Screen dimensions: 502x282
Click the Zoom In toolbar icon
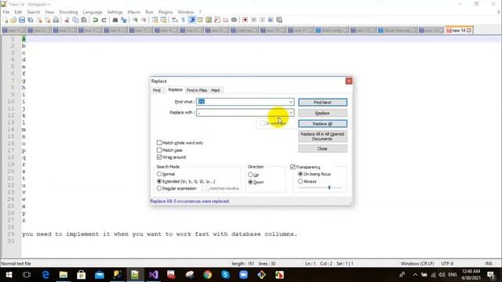click(x=135, y=20)
